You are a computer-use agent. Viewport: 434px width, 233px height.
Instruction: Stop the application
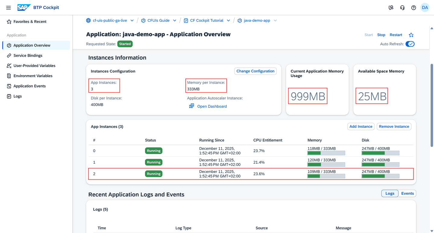(x=381, y=35)
